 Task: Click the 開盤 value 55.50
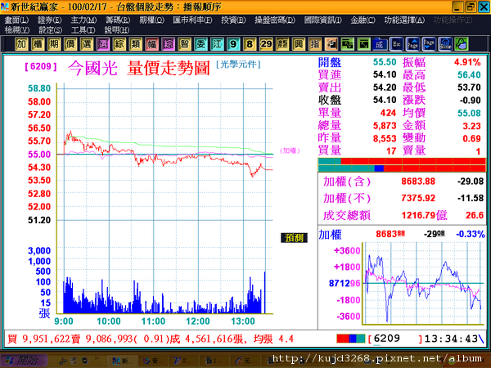click(x=385, y=62)
